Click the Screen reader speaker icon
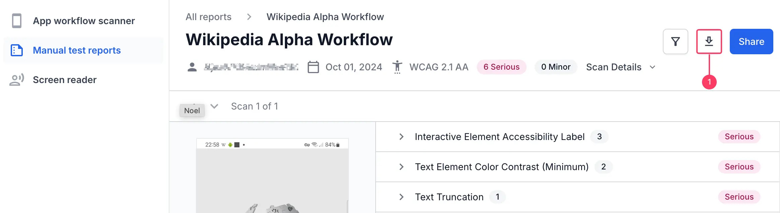The height and width of the screenshot is (213, 780). coord(17,80)
